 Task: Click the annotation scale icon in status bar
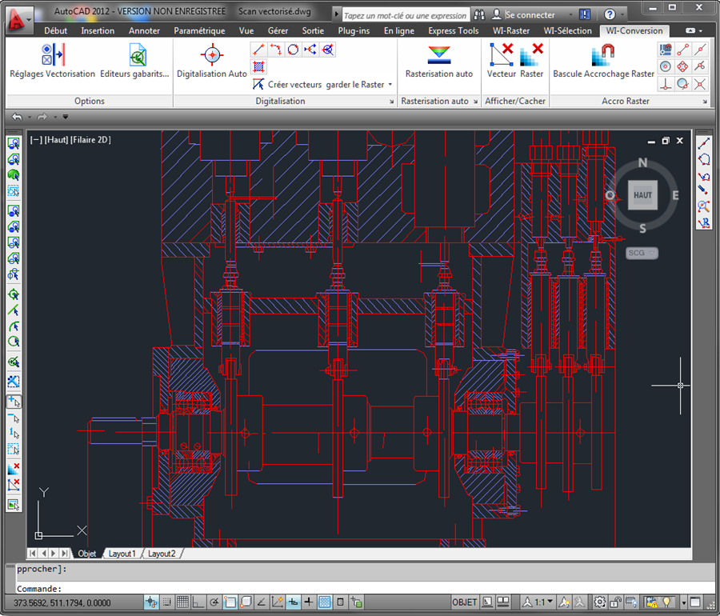528,602
